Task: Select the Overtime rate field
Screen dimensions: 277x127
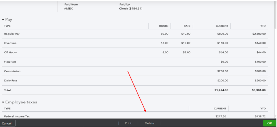Action: coord(186,43)
